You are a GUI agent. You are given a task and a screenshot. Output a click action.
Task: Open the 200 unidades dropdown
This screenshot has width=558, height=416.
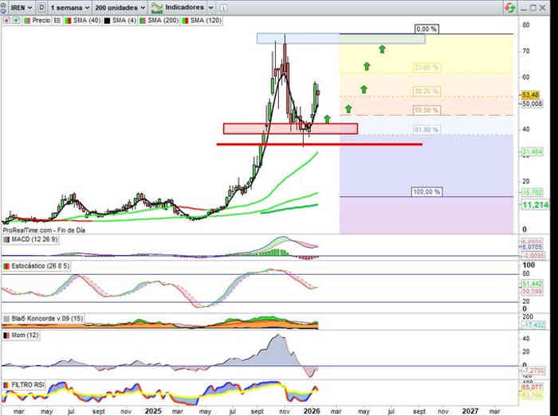point(119,6)
